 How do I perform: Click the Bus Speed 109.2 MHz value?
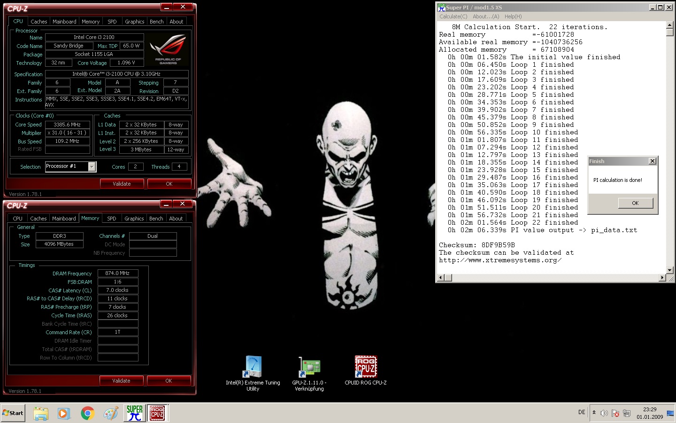pyautogui.click(x=67, y=141)
